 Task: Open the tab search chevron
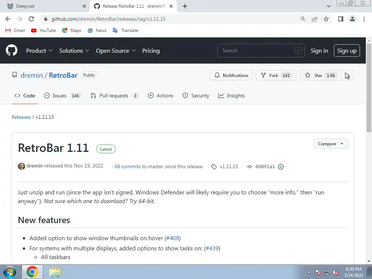coord(328,6)
